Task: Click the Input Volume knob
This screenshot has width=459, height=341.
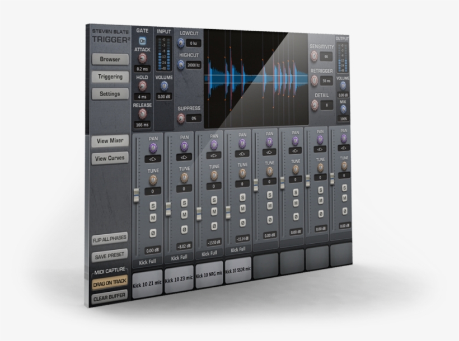Action: coord(164,86)
